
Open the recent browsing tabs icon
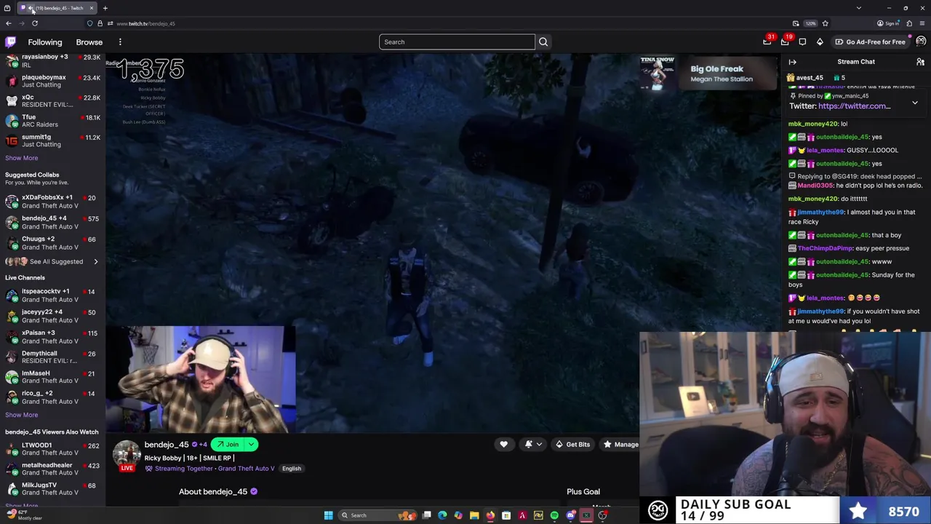tap(7, 8)
